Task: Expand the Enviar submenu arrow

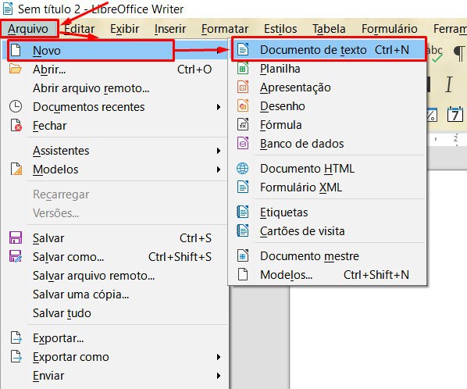Action: 219,376
